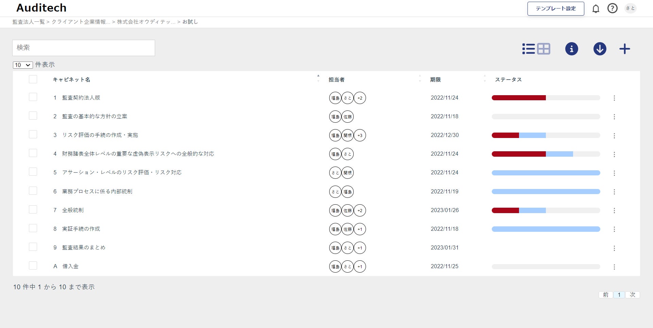Click the +2 assignee badge for 監査契約法人版
Screen dimensions: 653x328
click(x=360, y=98)
